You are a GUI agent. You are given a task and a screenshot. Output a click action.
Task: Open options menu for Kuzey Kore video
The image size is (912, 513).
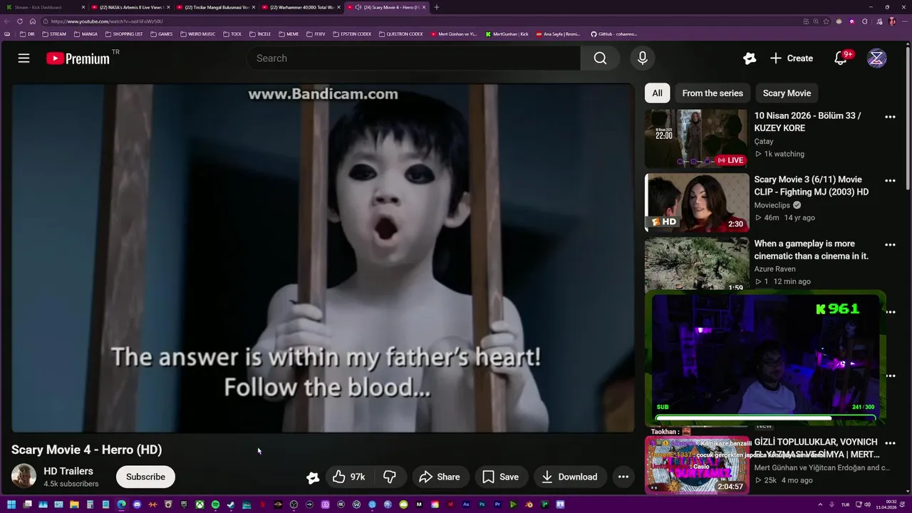(890, 117)
